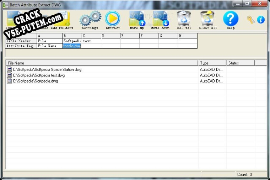The width and height of the screenshot is (270, 180).
Task: Select the Softpedia test.dwg file row
Action: (38, 75)
